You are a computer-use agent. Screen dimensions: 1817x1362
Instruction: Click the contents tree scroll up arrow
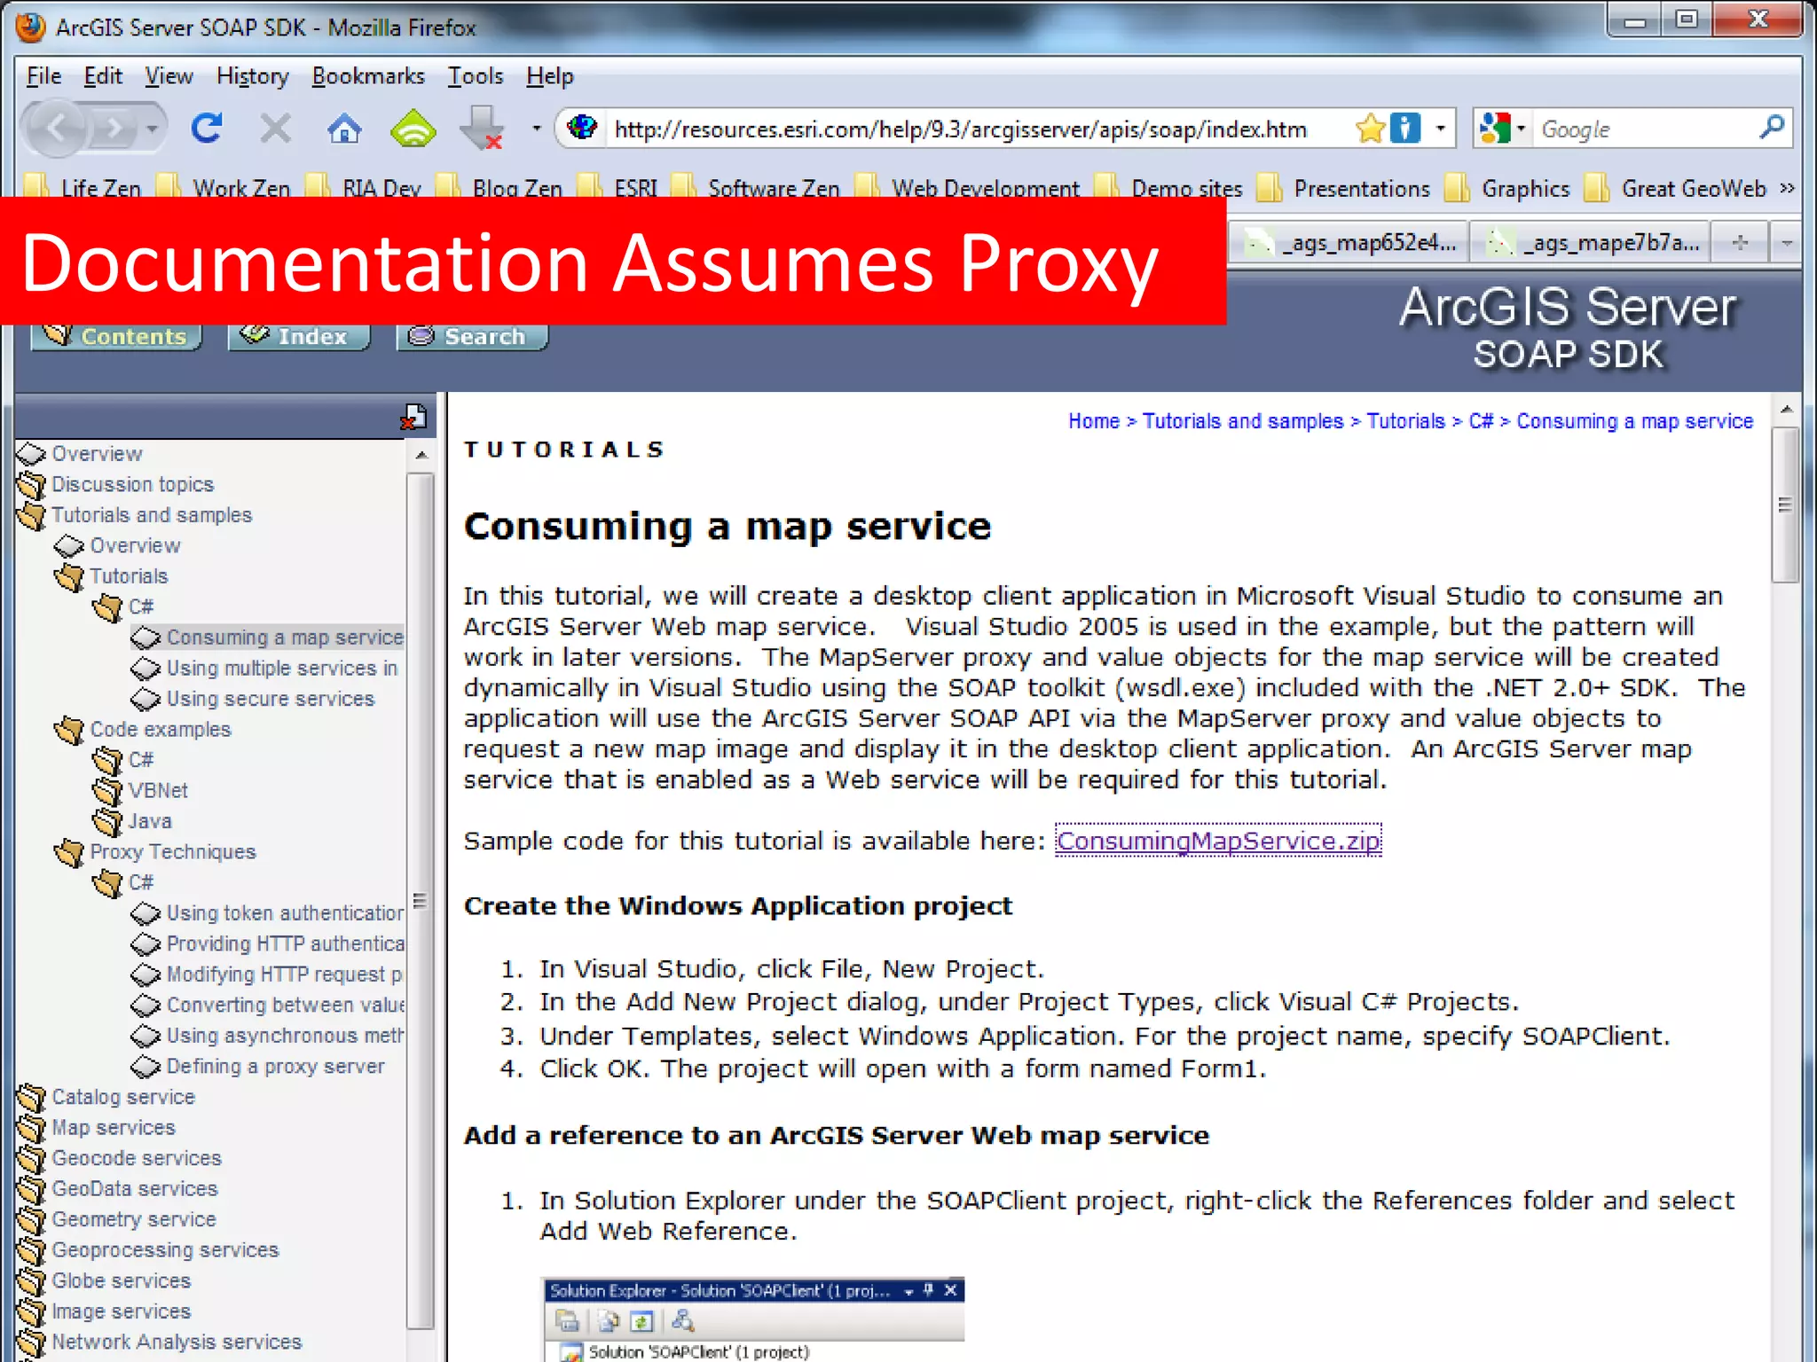click(x=421, y=454)
